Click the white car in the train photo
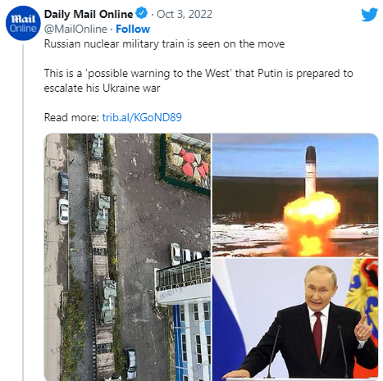Image resolution: width=383 pixels, height=381 pixels. pyautogui.click(x=63, y=211)
